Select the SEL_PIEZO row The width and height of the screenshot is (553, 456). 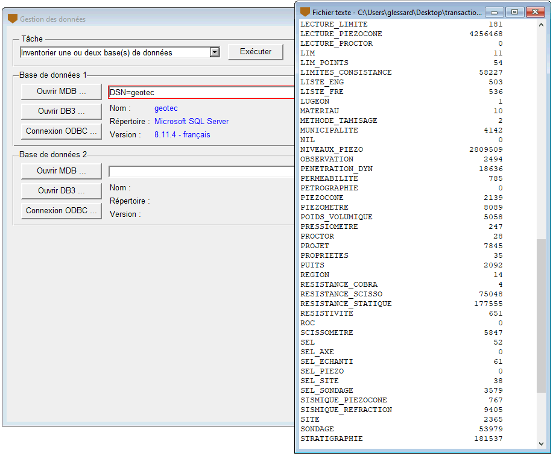click(x=402, y=371)
